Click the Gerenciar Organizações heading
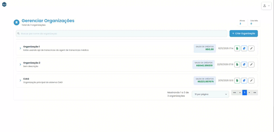Viewport: 274px width, 132px height. (48, 21)
